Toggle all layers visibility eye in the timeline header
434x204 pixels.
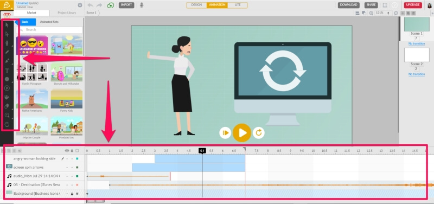pos(67,151)
